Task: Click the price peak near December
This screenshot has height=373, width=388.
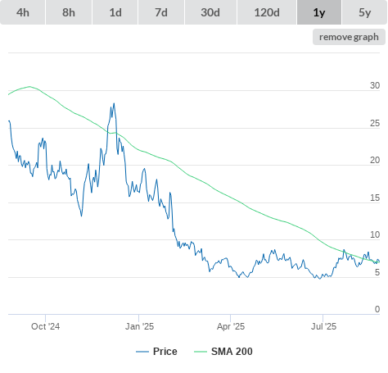Action: (x=114, y=103)
